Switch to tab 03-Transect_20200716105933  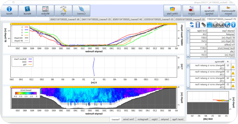coord(159,19)
